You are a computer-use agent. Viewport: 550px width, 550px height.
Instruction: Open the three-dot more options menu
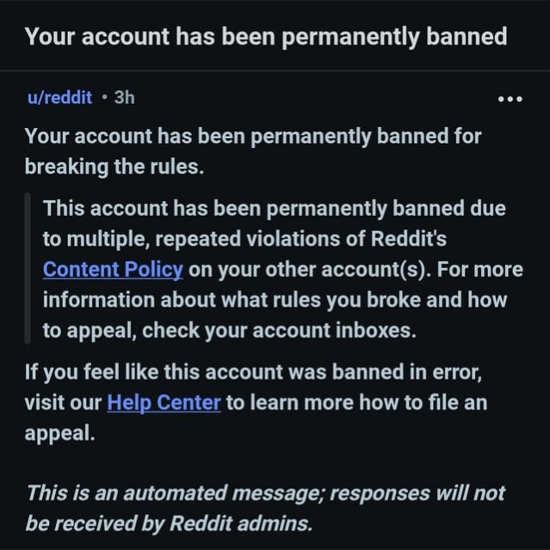pyautogui.click(x=510, y=98)
